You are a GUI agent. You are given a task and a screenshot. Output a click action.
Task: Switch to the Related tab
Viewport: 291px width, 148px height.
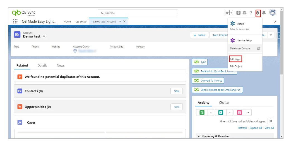click(22, 66)
